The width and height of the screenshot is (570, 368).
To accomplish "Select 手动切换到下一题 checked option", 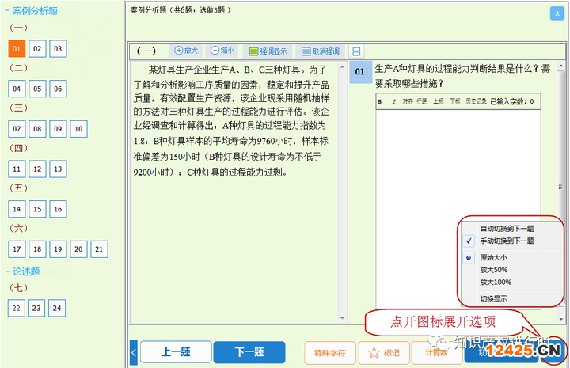I will click(x=507, y=241).
